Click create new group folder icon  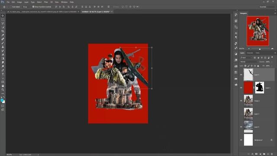click(264, 154)
